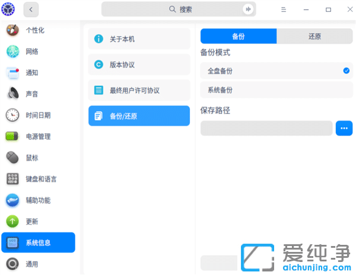Click the 保存路径 save path field
The width and height of the screenshot is (356, 275).
[266, 128]
